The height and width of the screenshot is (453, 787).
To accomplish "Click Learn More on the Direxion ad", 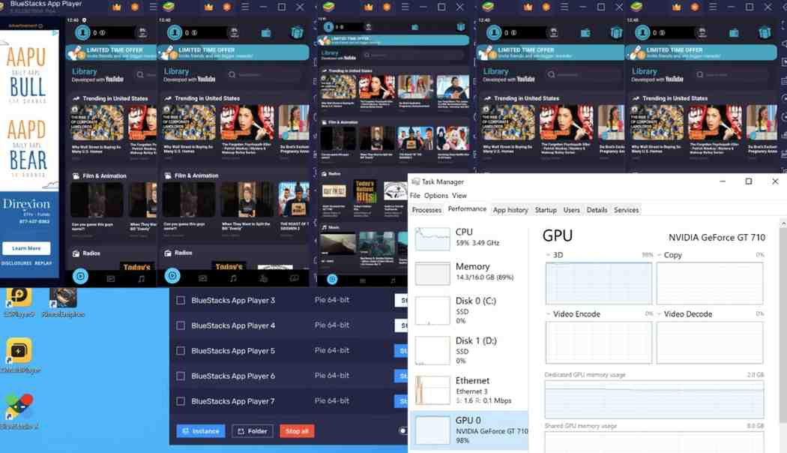I will point(26,248).
